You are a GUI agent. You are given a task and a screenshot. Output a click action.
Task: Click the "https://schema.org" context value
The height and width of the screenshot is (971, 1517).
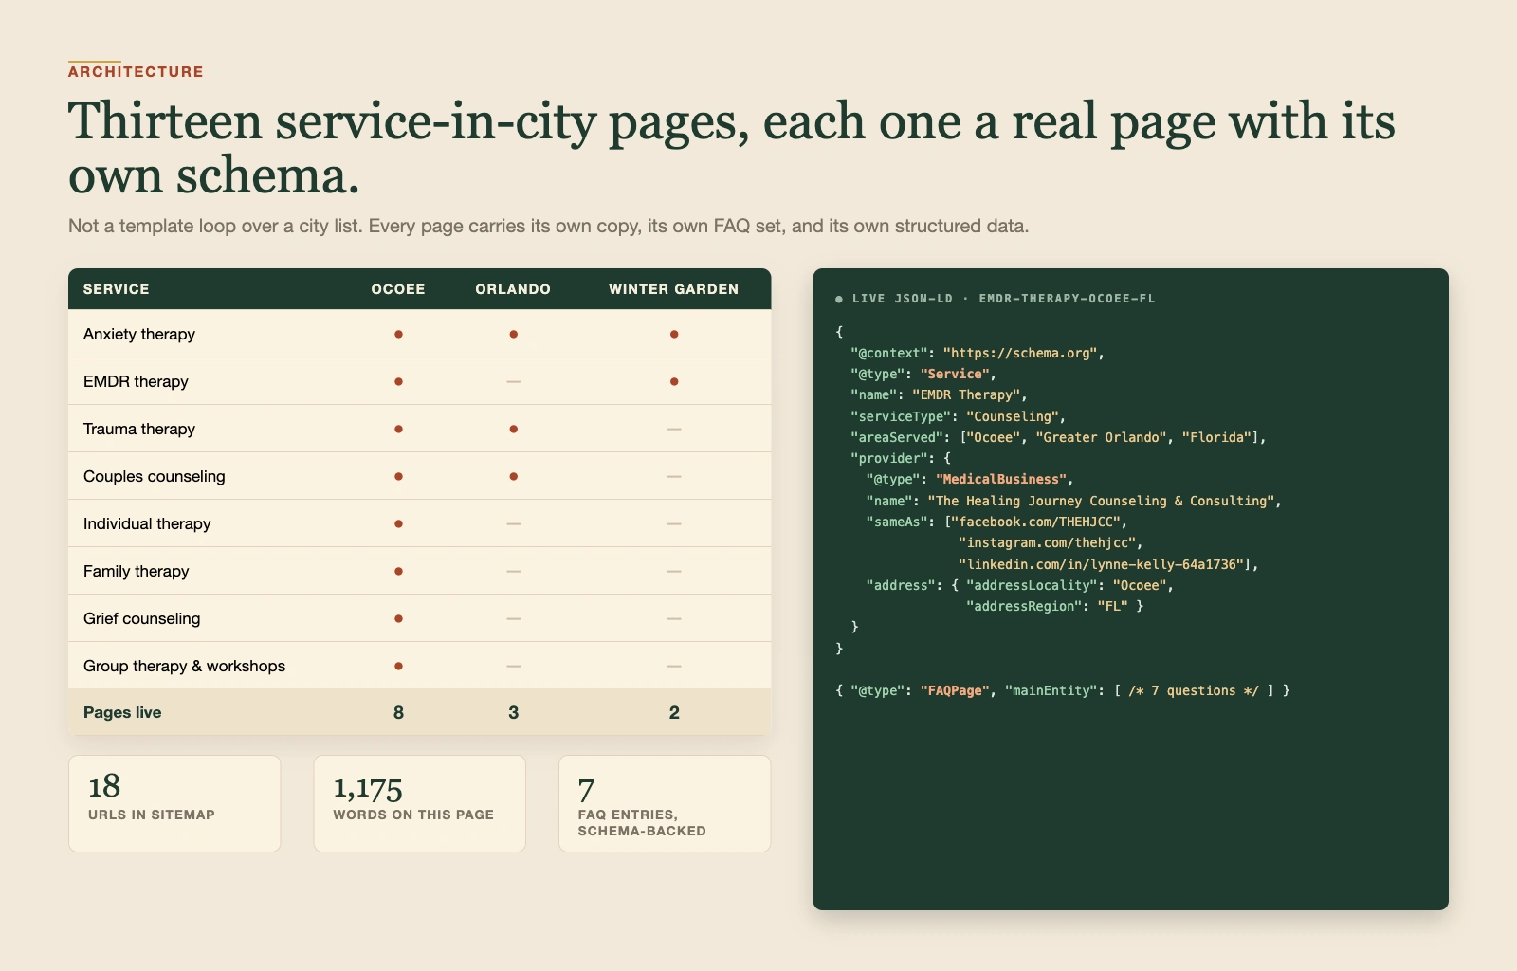tap(1020, 353)
